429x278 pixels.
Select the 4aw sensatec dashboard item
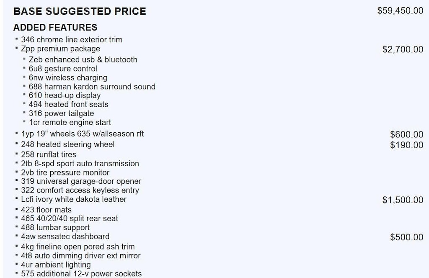65,237
